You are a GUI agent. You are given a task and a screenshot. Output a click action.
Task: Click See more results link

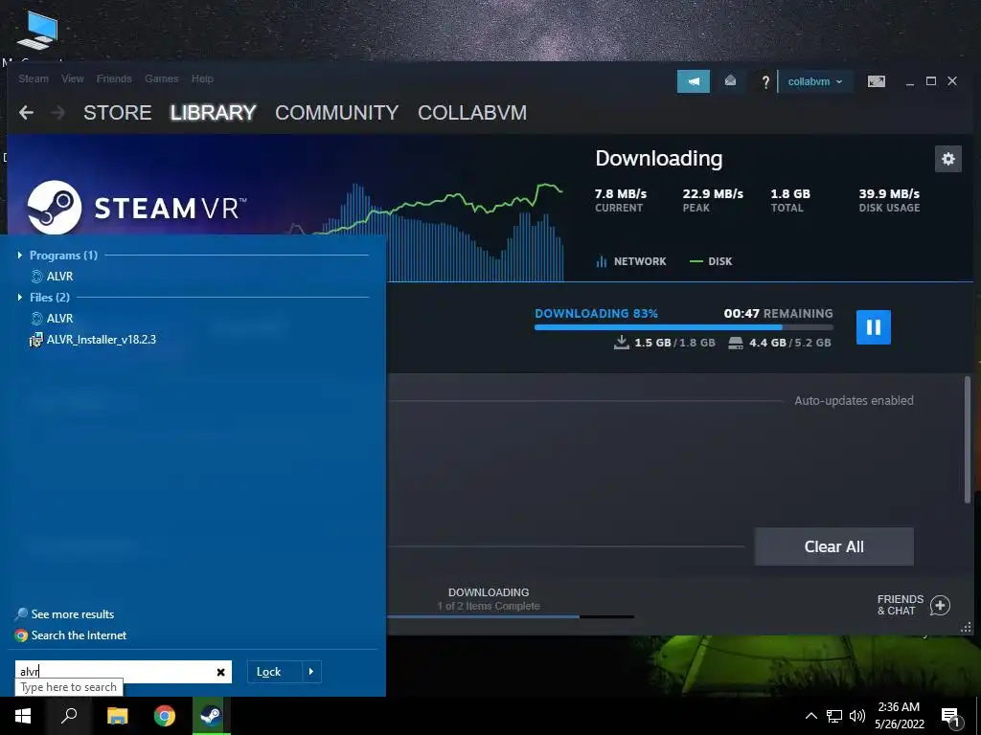coord(65,614)
